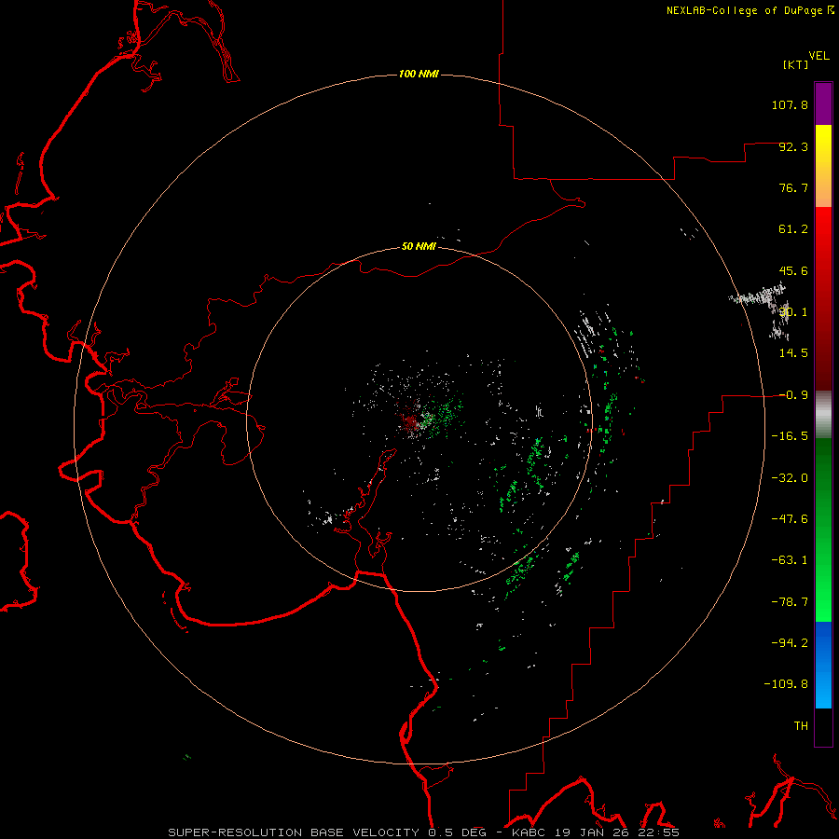Viewport: 839px width, 839px height.
Task: Click the VEL legend title
Action: 818,56
